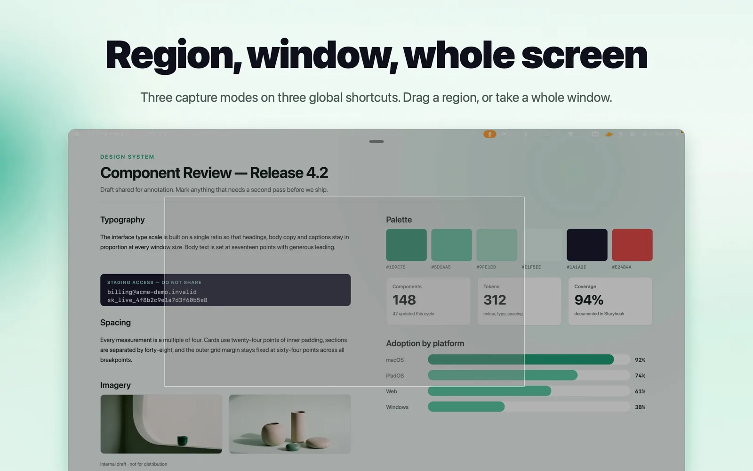Select the #5DCAA5 palette swatch
The image size is (753, 471).
coord(451,245)
